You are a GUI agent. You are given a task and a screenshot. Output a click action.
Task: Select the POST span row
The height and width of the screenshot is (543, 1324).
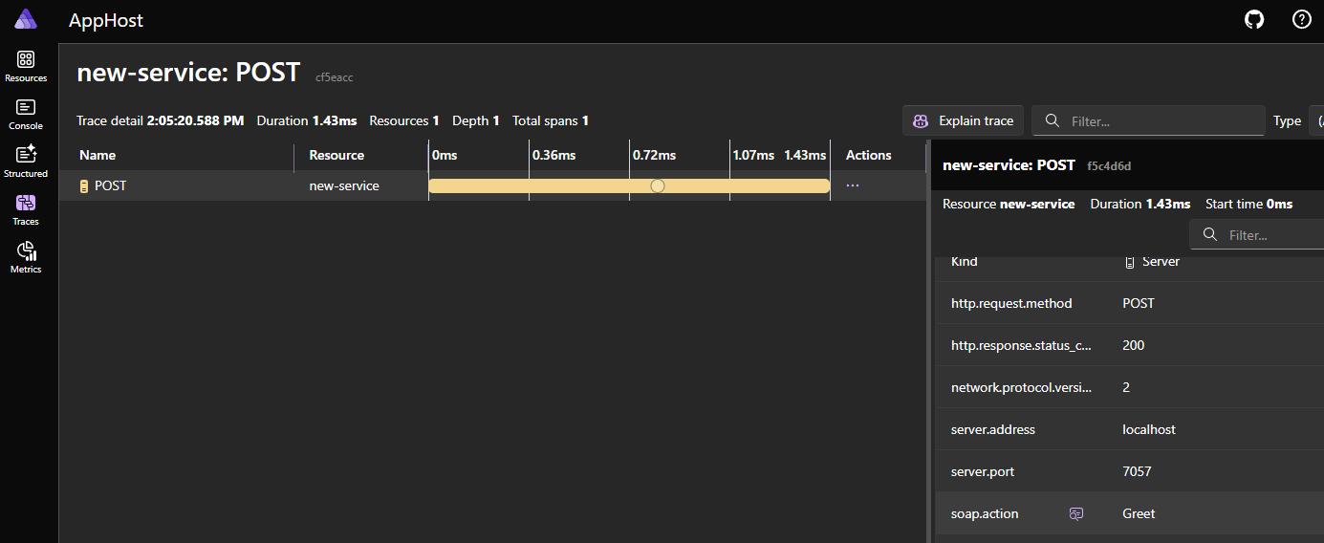click(191, 186)
